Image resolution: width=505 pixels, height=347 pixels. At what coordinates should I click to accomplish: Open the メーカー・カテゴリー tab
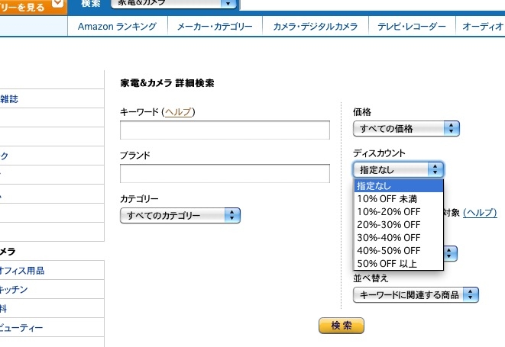[215, 27]
